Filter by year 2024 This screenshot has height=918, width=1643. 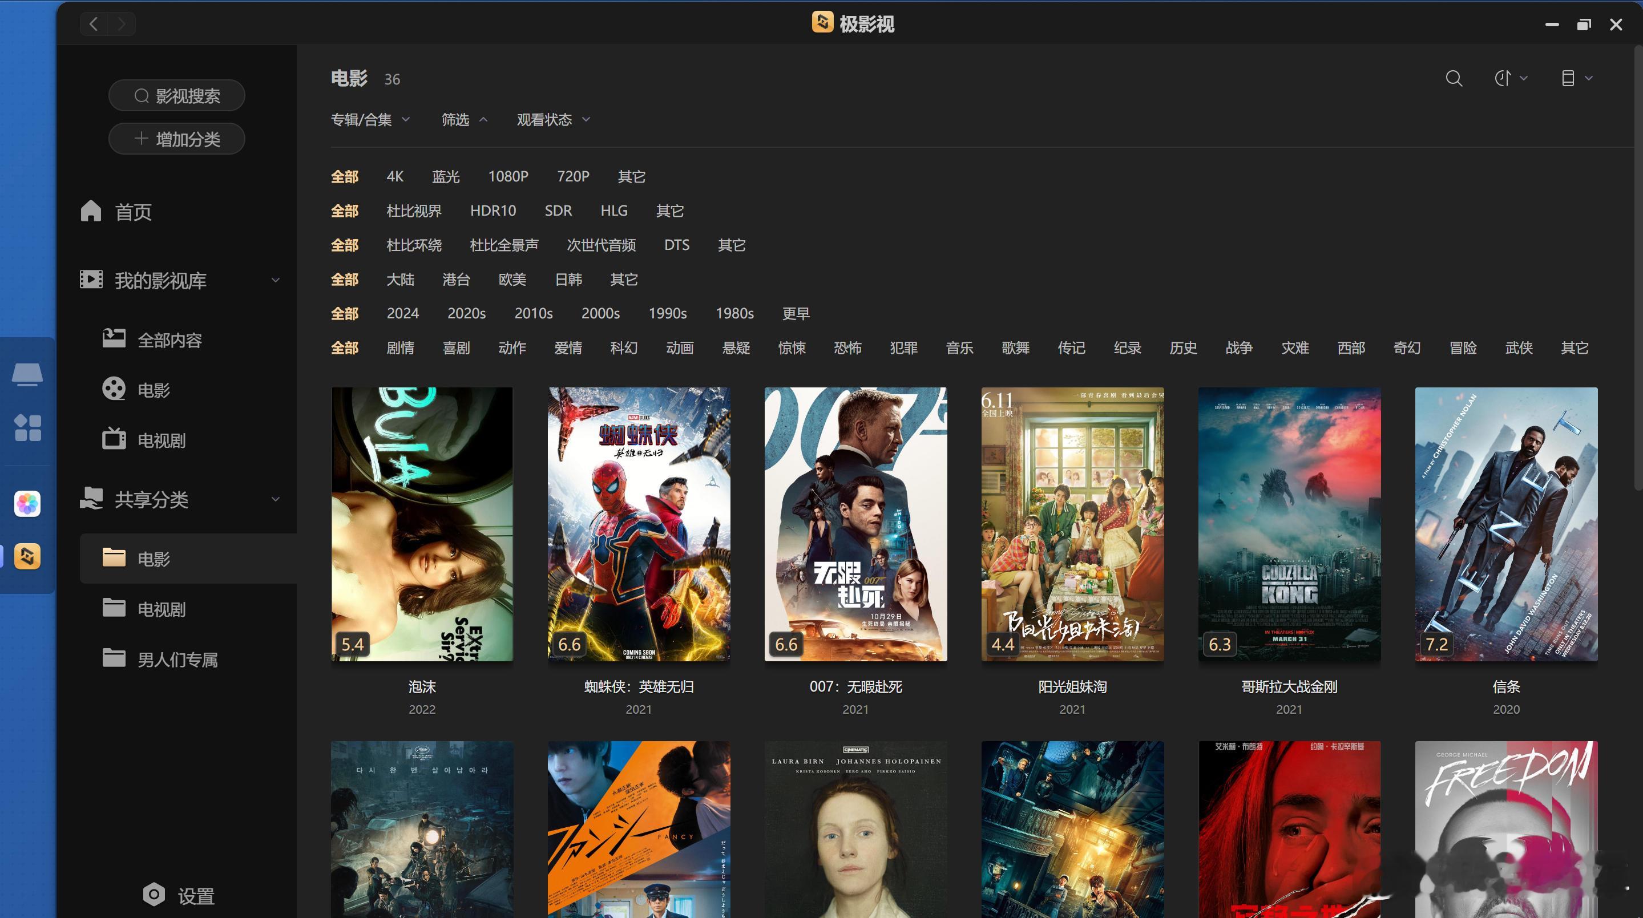(402, 314)
